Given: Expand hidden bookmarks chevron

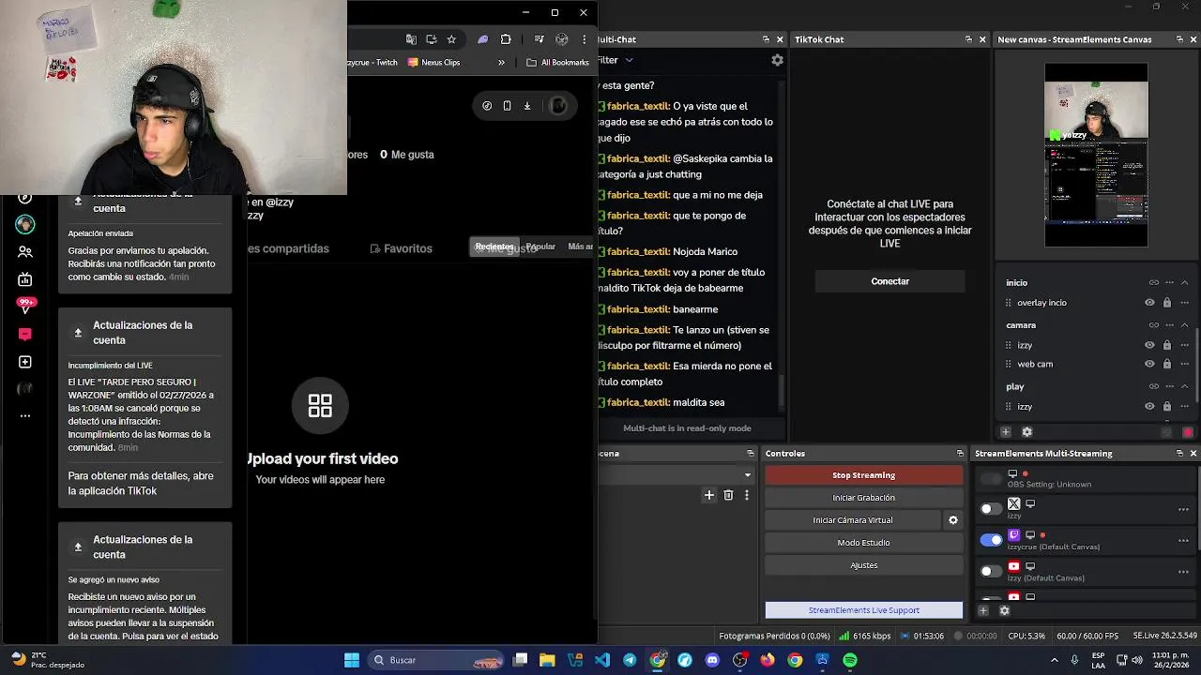Looking at the screenshot, I should 501,63.
